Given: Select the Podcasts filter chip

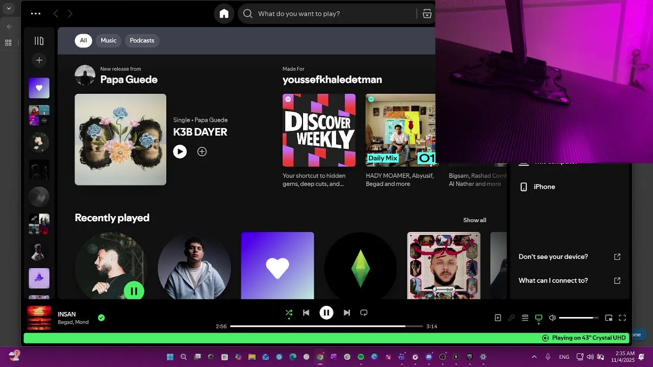Looking at the screenshot, I should click(x=142, y=40).
